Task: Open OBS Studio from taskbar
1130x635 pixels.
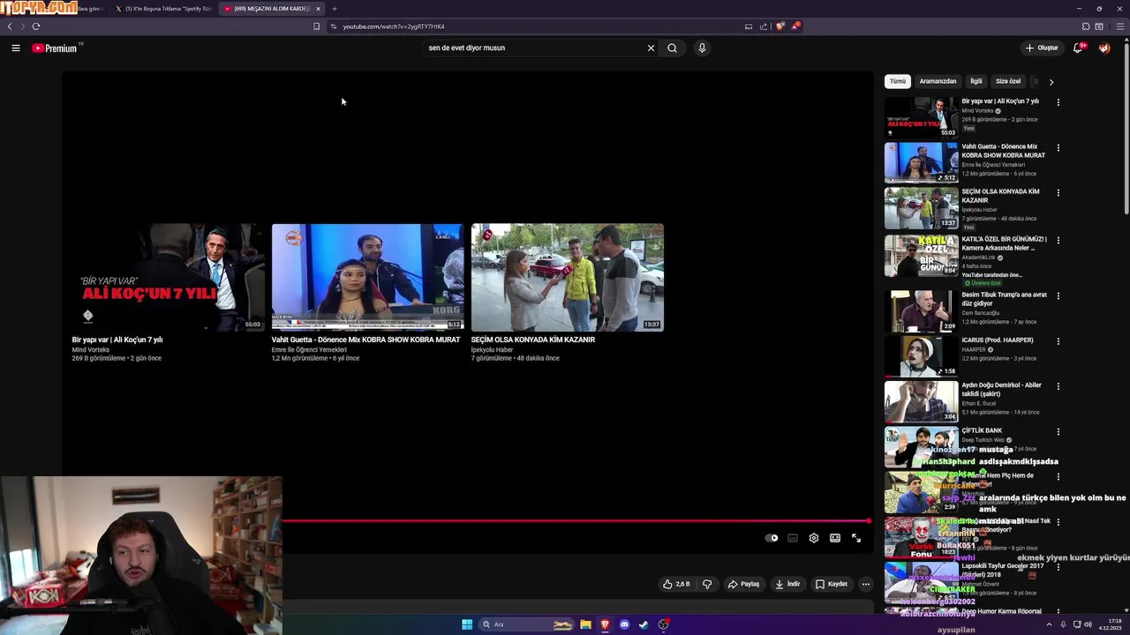Action: [x=663, y=624]
